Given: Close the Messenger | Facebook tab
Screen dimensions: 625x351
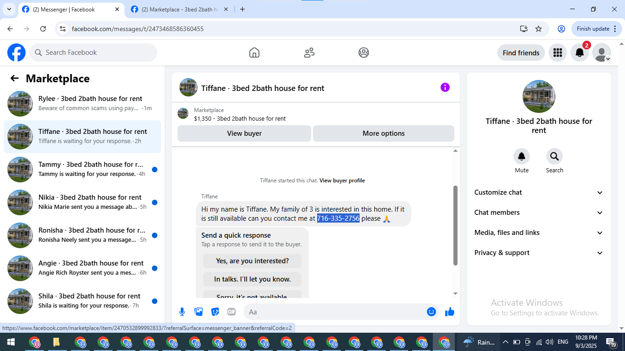Looking at the screenshot, I should [117, 9].
